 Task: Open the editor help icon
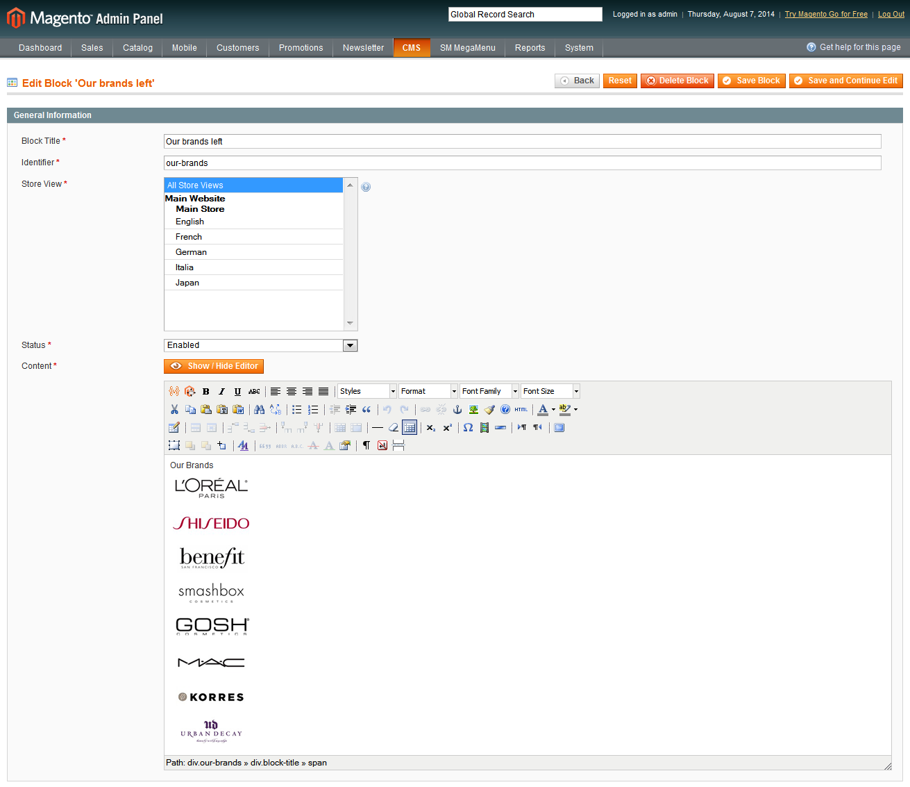505,409
